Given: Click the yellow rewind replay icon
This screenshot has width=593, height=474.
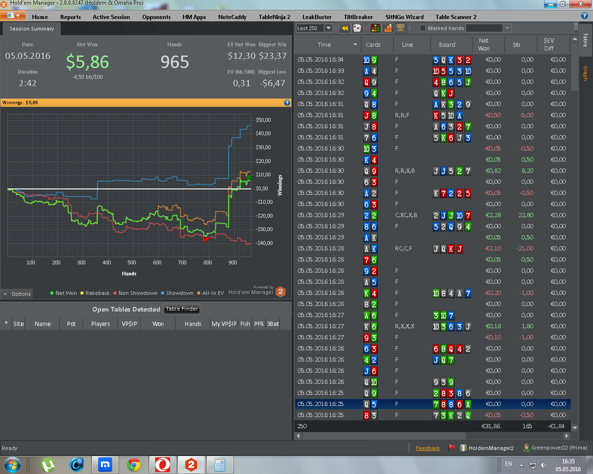Looking at the screenshot, I should 345,28.
